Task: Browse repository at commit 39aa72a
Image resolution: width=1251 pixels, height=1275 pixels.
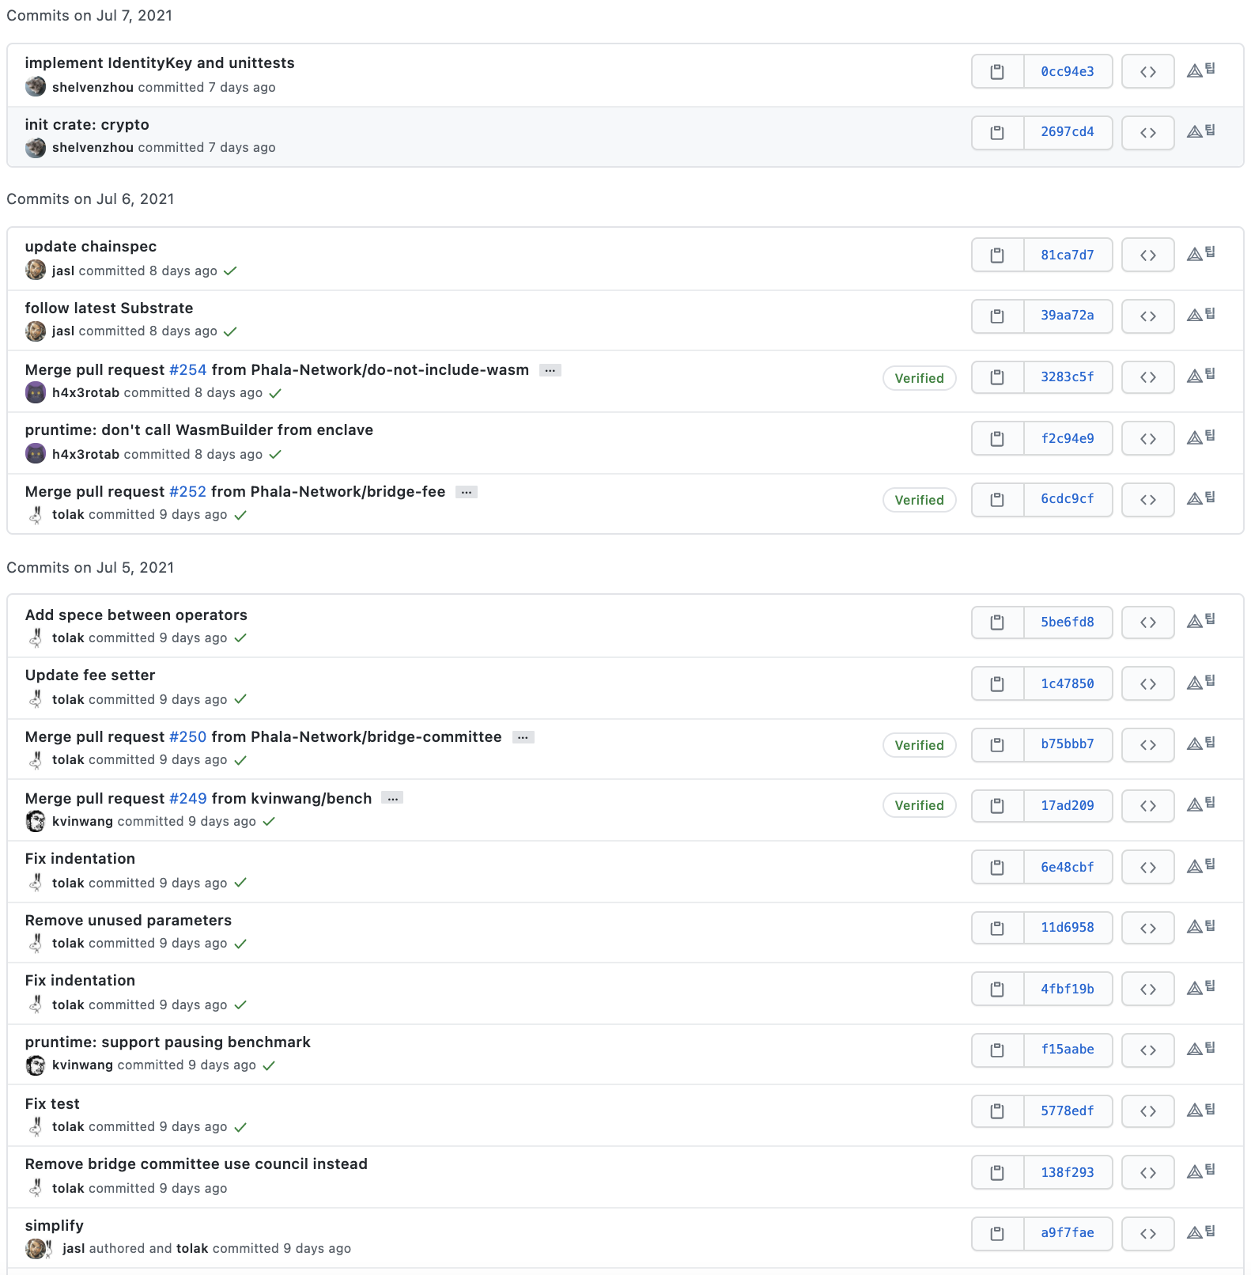Action: coord(1148,316)
